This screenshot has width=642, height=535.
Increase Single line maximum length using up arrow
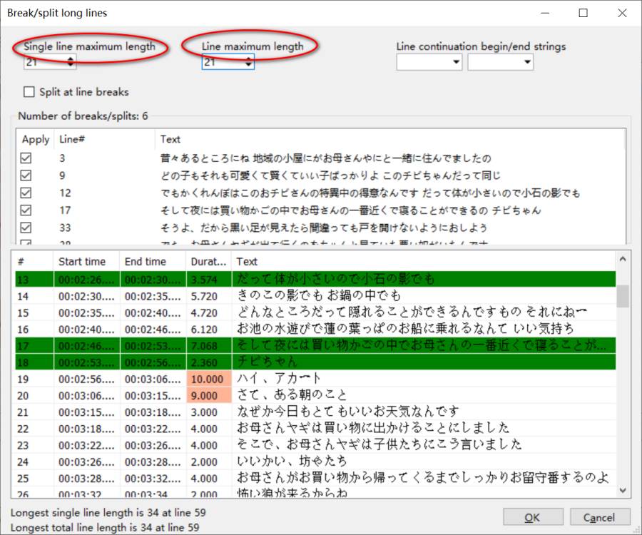[x=69, y=59]
